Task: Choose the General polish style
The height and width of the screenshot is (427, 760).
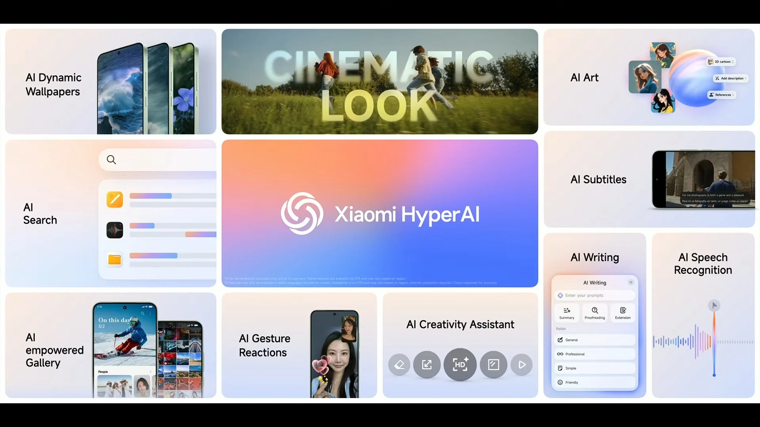Action: (x=595, y=340)
